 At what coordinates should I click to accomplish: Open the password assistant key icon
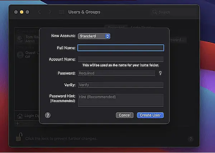coord(160,73)
